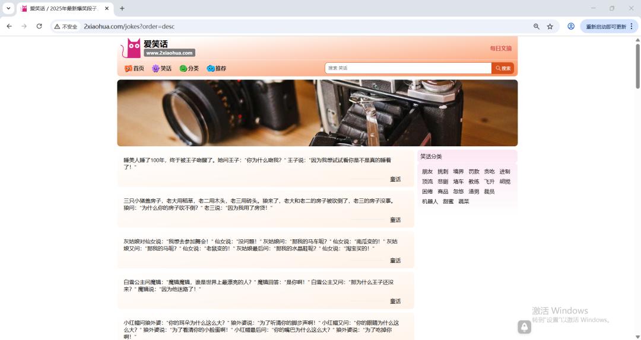Screen dimensions: 641x340
Task: Click the camera banner image
Action: [317, 113]
